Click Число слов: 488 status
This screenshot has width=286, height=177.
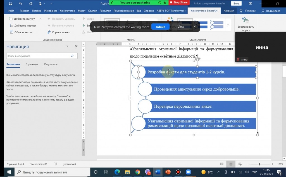39,164
